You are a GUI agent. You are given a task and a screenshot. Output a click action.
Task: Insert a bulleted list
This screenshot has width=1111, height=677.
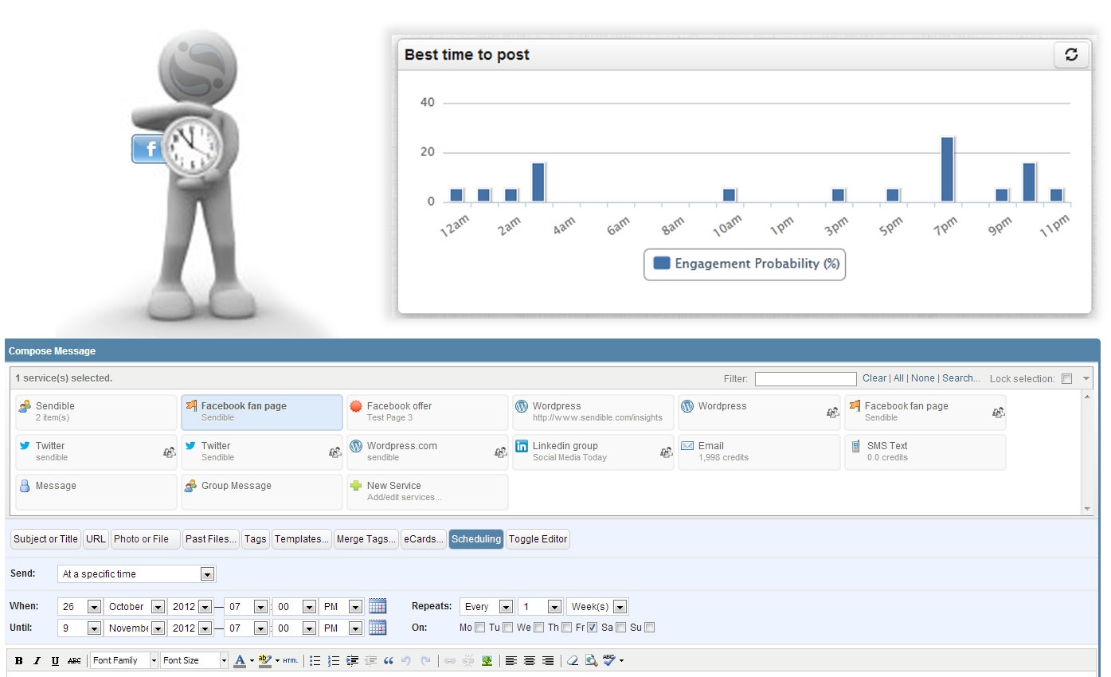[x=315, y=660]
